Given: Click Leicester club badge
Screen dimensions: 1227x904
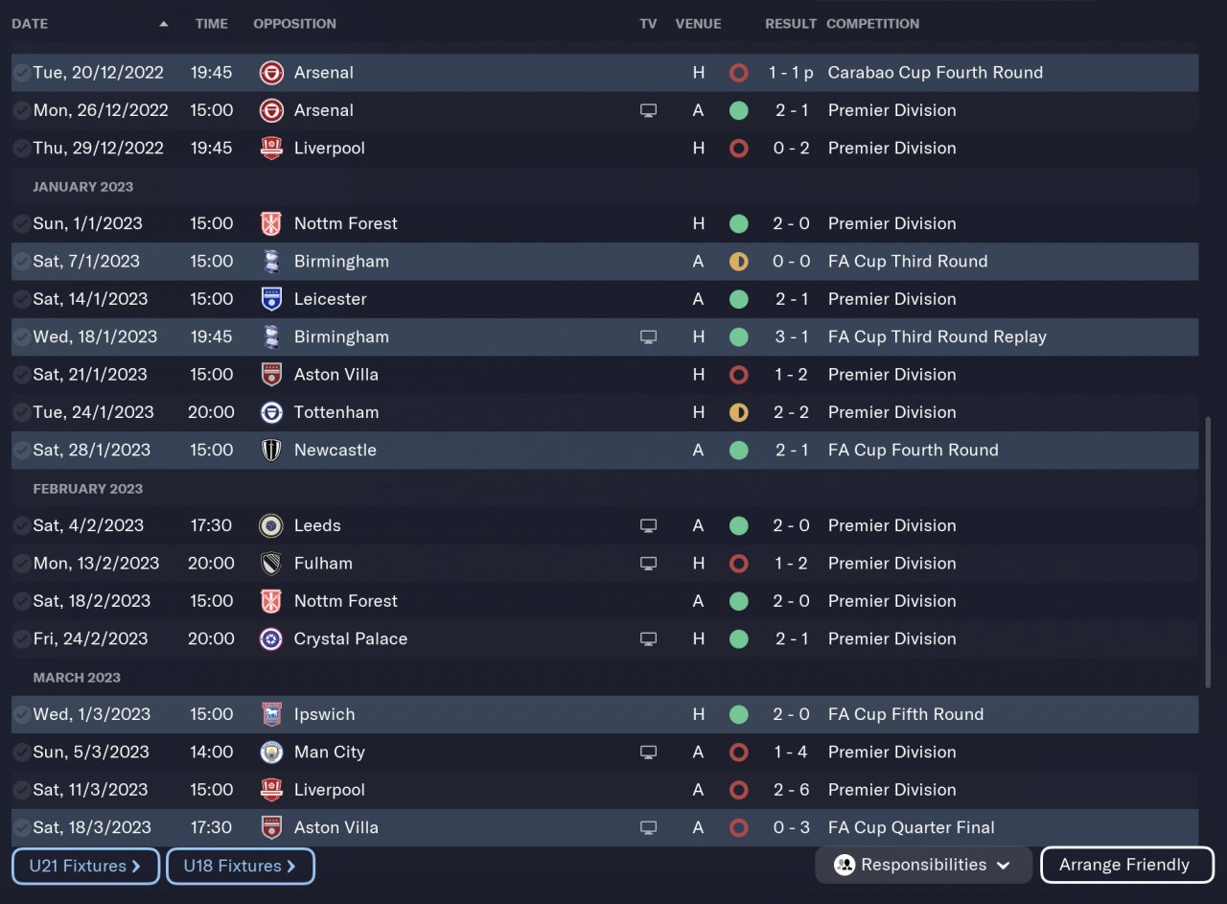Looking at the screenshot, I should pos(271,299).
